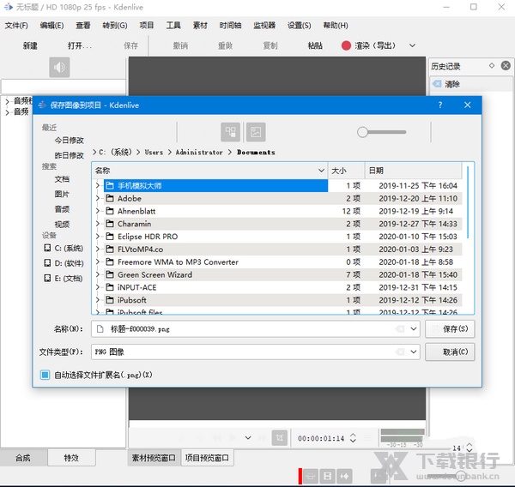Click the speaker audio icon in project bin
The width and height of the screenshot is (515, 487).
59,67
